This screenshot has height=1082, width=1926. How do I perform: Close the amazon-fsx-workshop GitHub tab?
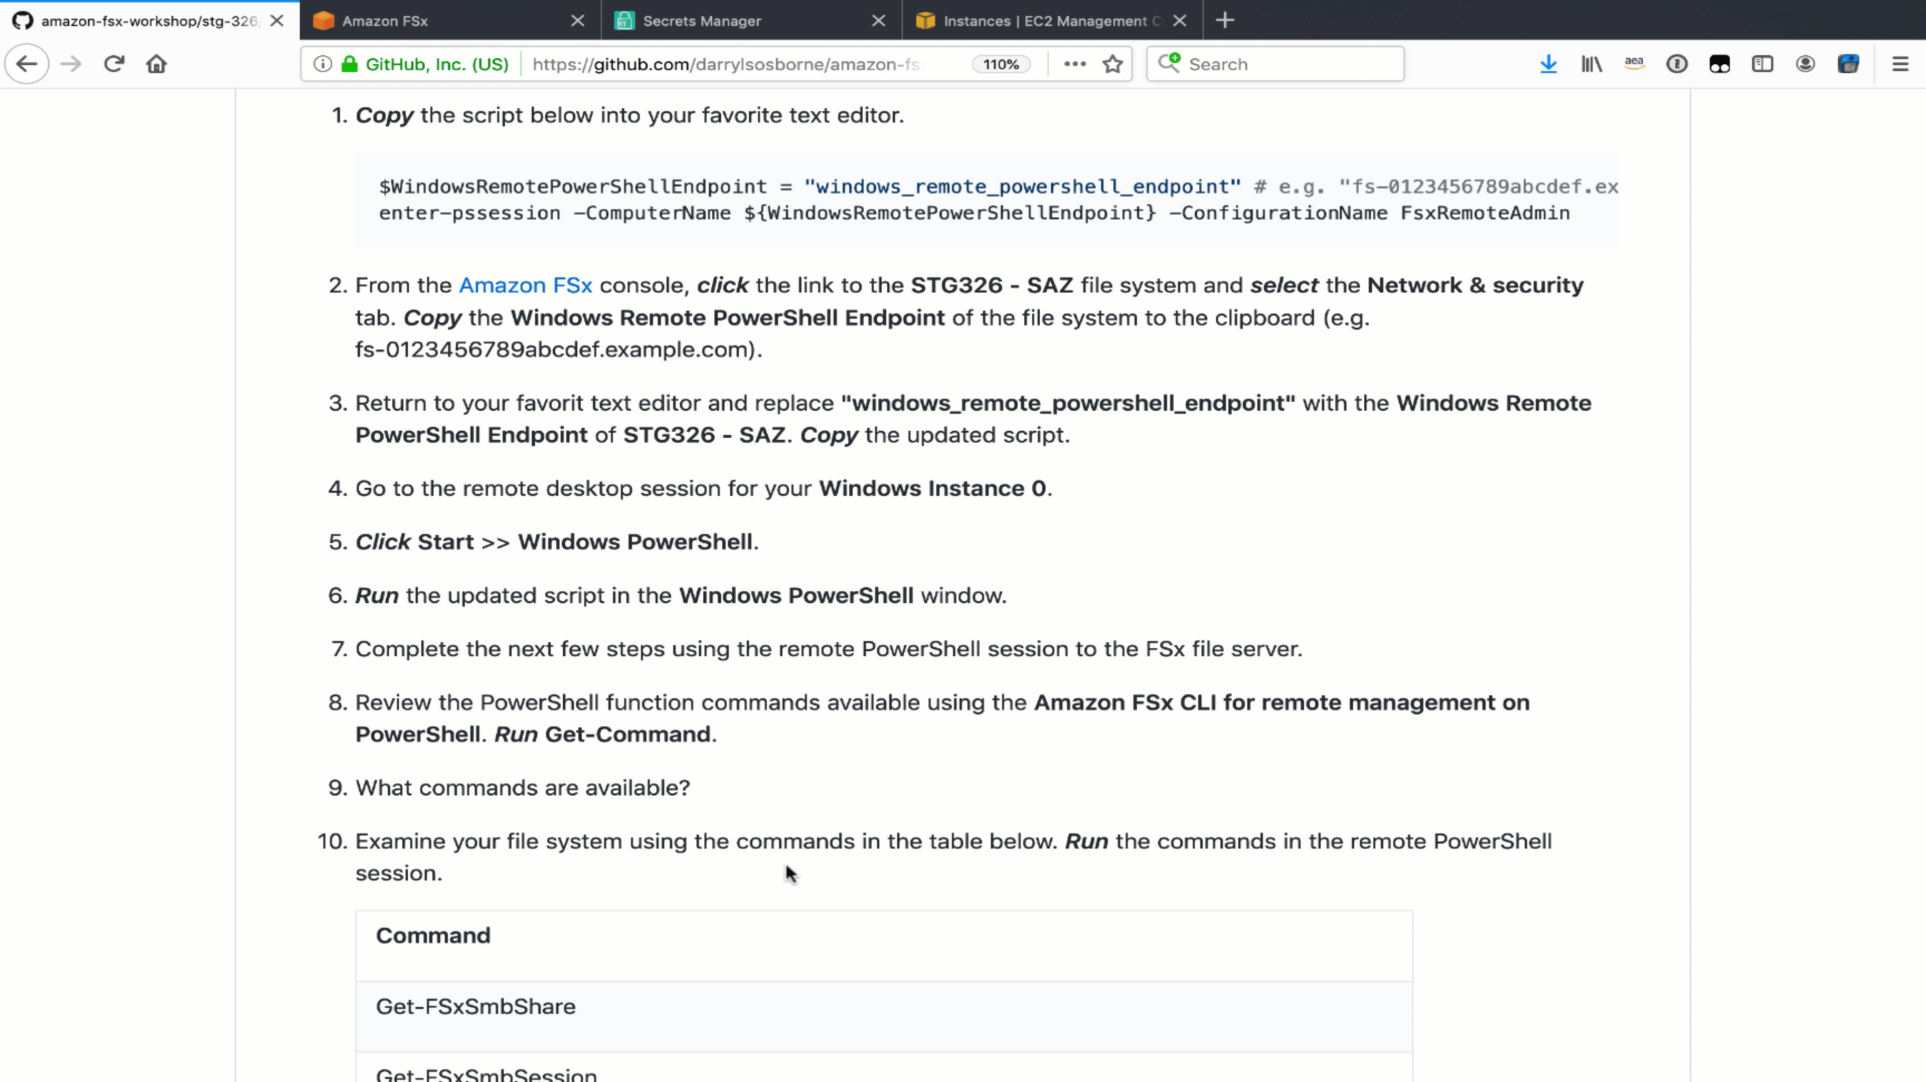277,21
